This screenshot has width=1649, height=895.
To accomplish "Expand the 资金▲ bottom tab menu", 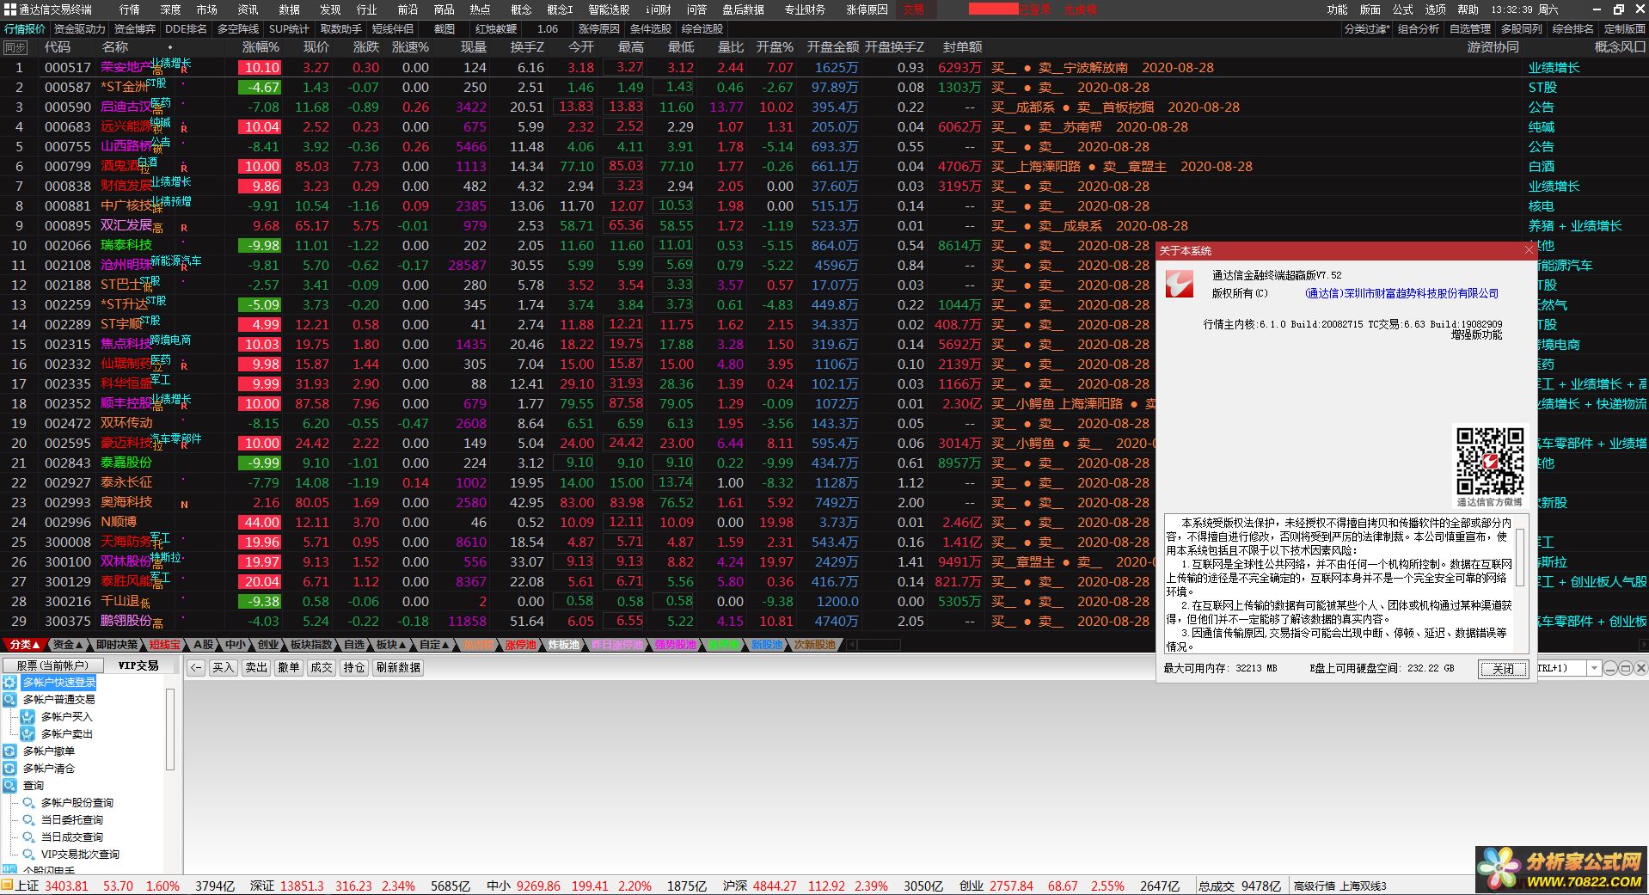I will (68, 644).
